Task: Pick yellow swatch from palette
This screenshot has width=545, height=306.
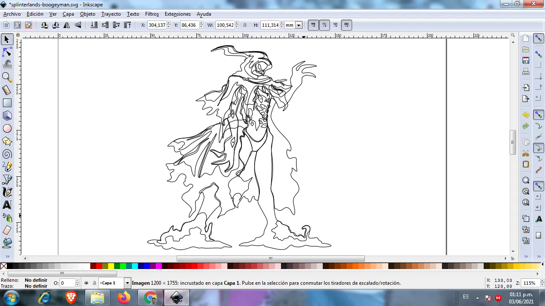Action: (111, 266)
